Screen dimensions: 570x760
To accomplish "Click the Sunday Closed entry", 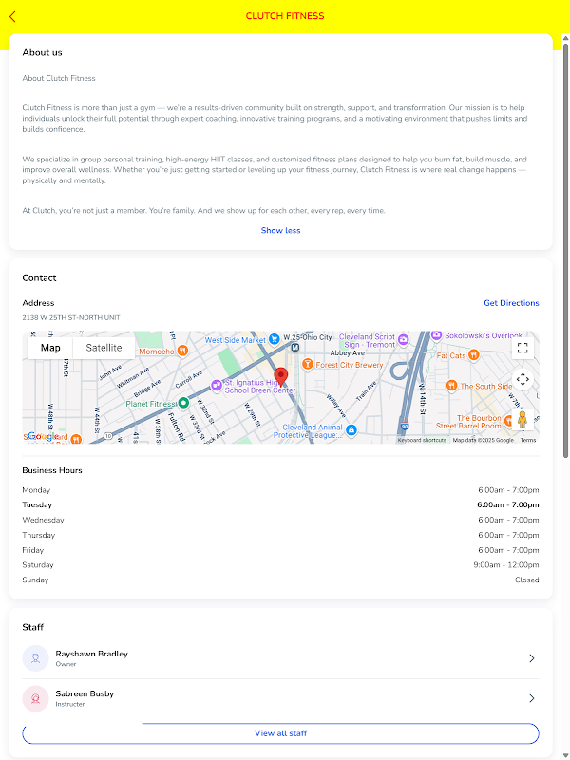I will 527,580.
